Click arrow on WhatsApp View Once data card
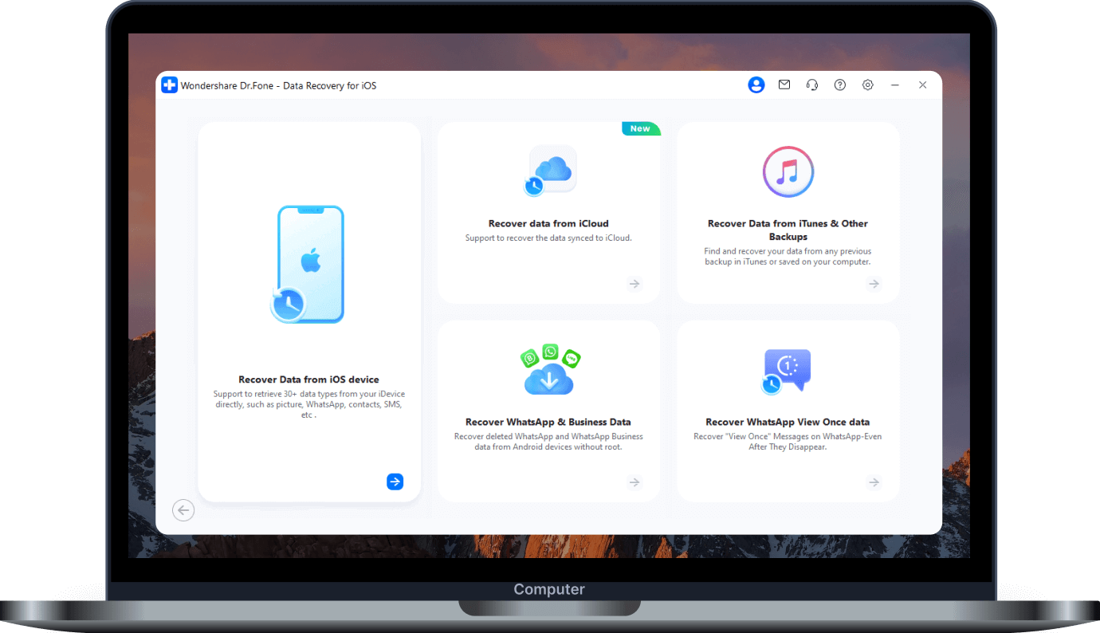This screenshot has width=1100, height=633. pos(874,482)
